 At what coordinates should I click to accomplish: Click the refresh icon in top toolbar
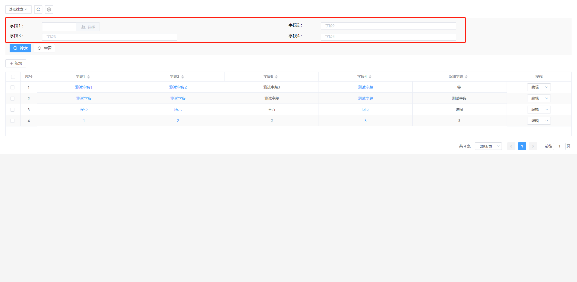pyautogui.click(x=38, y=9)
